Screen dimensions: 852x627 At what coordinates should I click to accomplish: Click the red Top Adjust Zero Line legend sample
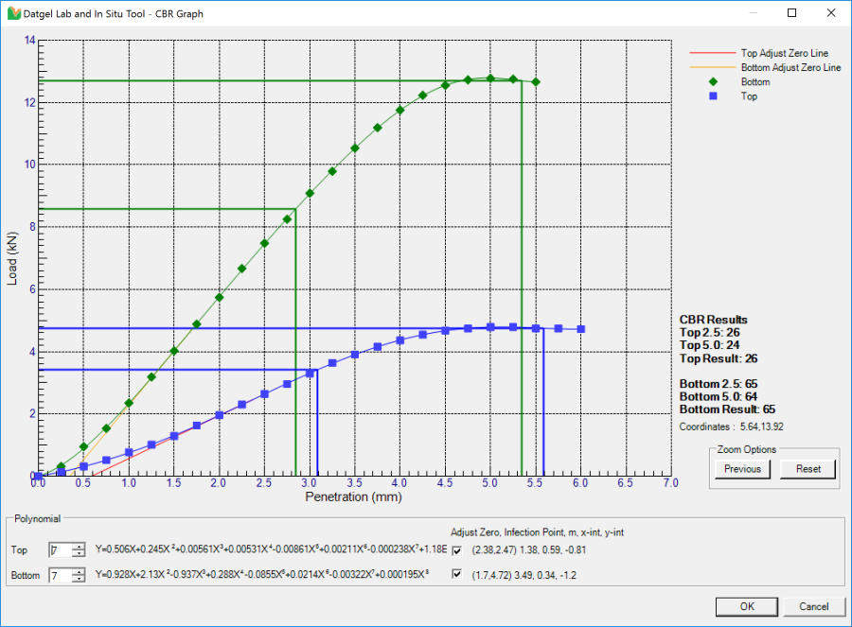(715, 53)
